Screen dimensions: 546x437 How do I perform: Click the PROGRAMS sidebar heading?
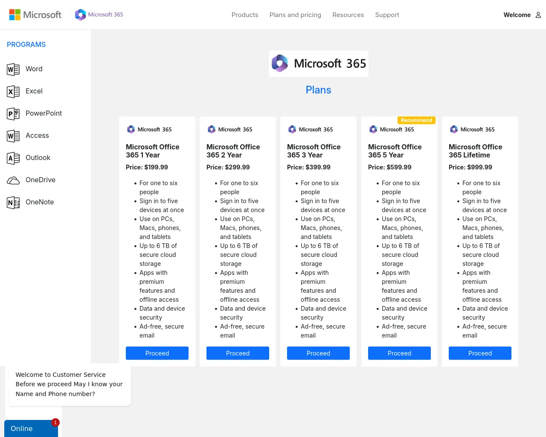tap(26, 44)
